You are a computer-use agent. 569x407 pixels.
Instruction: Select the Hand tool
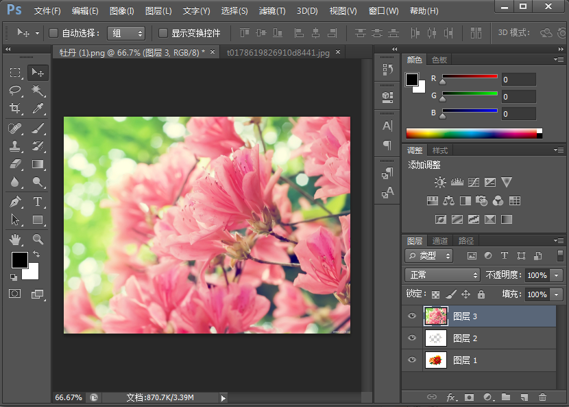15,239
